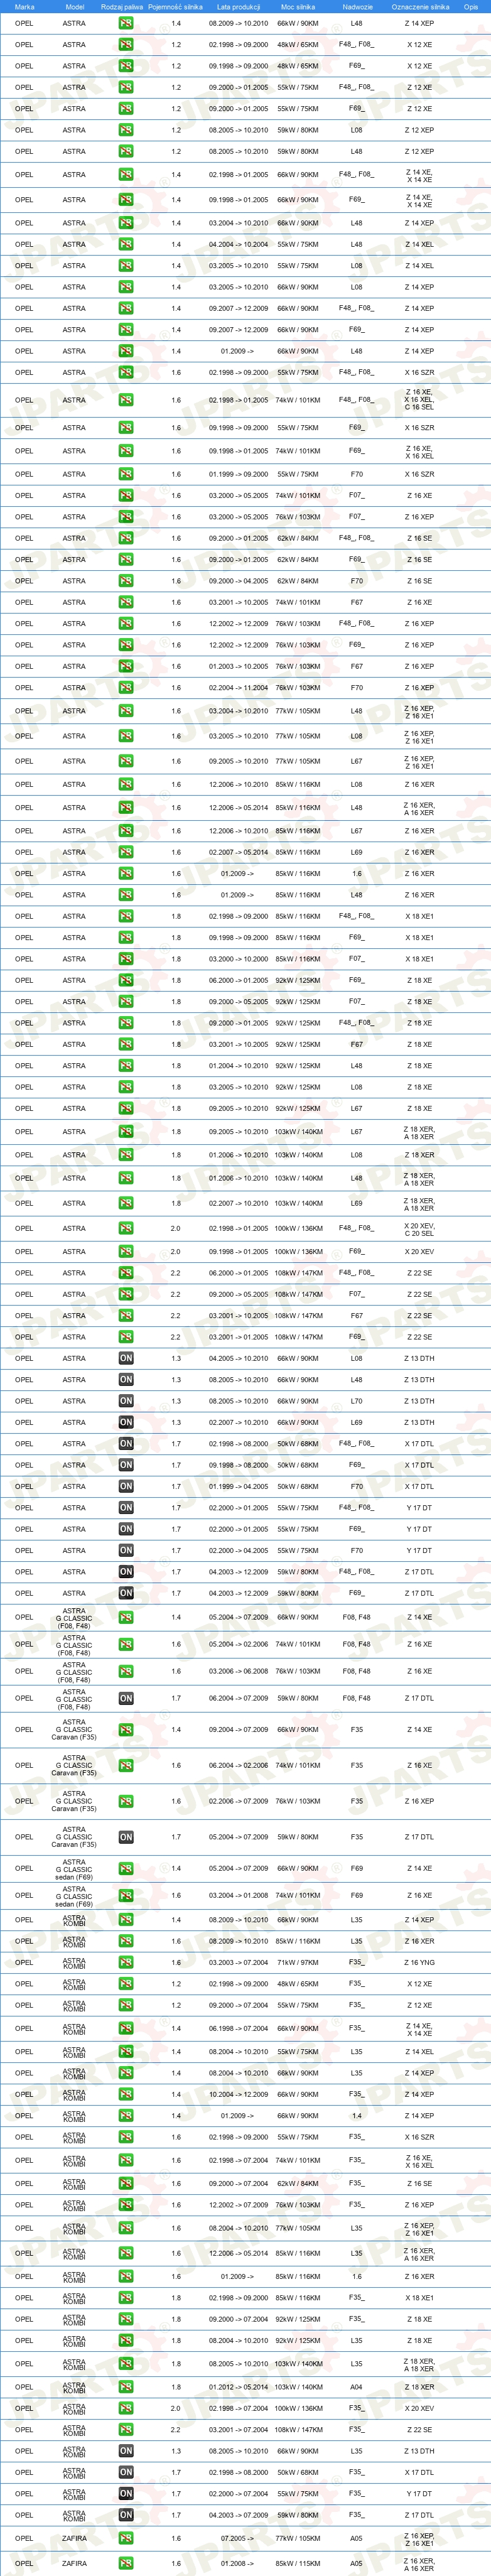Click the Marka column header
491x2576 pixels.
[24, 6]
